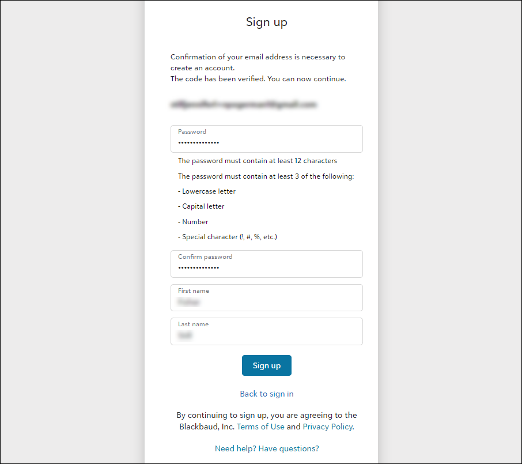Click the at least 3 of following rule
This screenshot has width=522, height=464.
(266, 176)
